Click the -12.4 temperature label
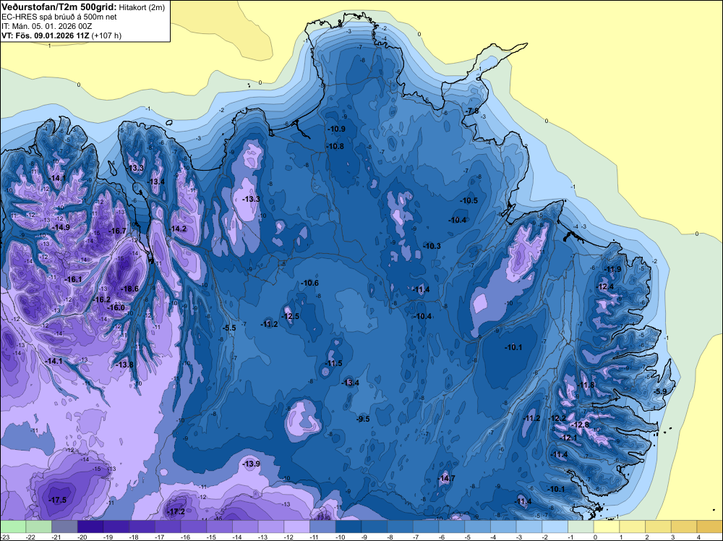 [605, 286]
